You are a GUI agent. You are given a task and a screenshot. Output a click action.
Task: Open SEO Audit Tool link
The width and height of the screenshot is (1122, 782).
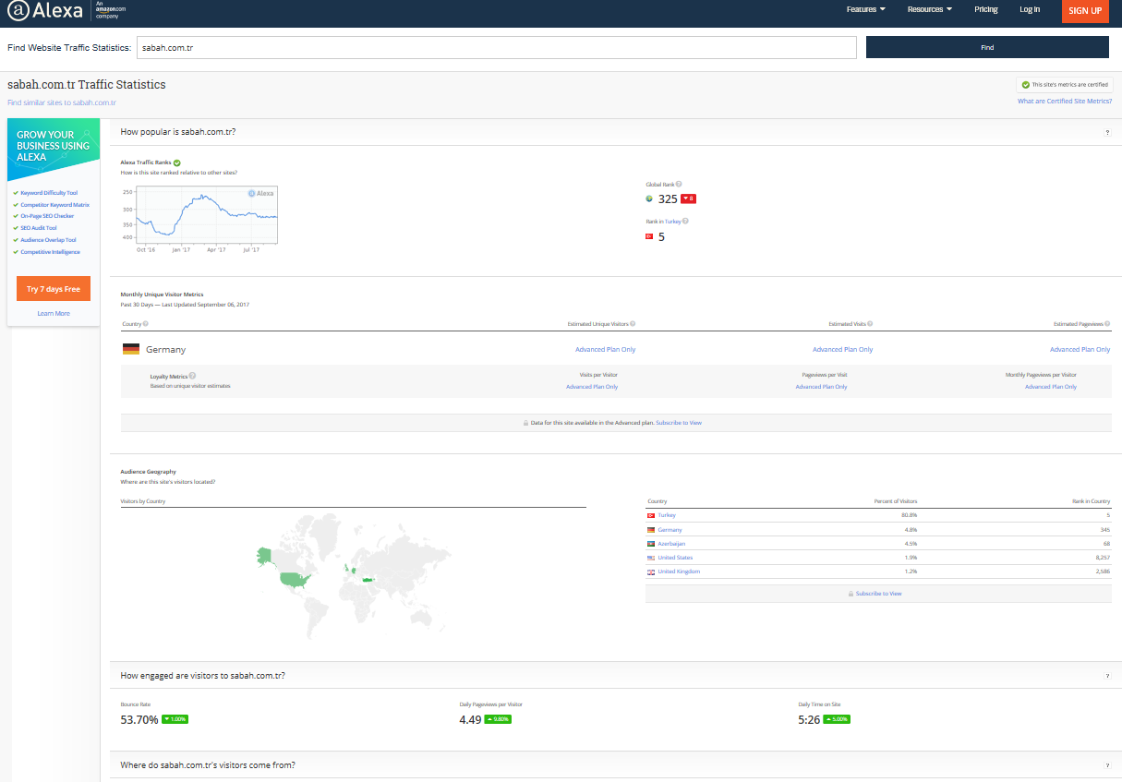coord(39,228)
